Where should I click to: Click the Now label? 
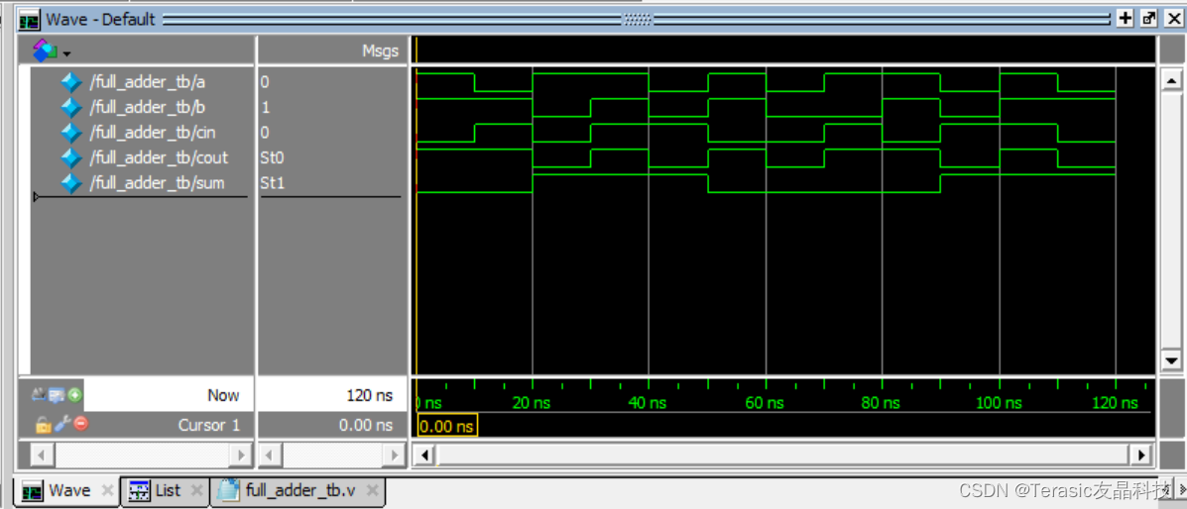[222, 395]
